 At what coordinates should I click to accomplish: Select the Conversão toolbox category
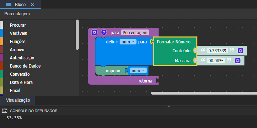(20, 74)
